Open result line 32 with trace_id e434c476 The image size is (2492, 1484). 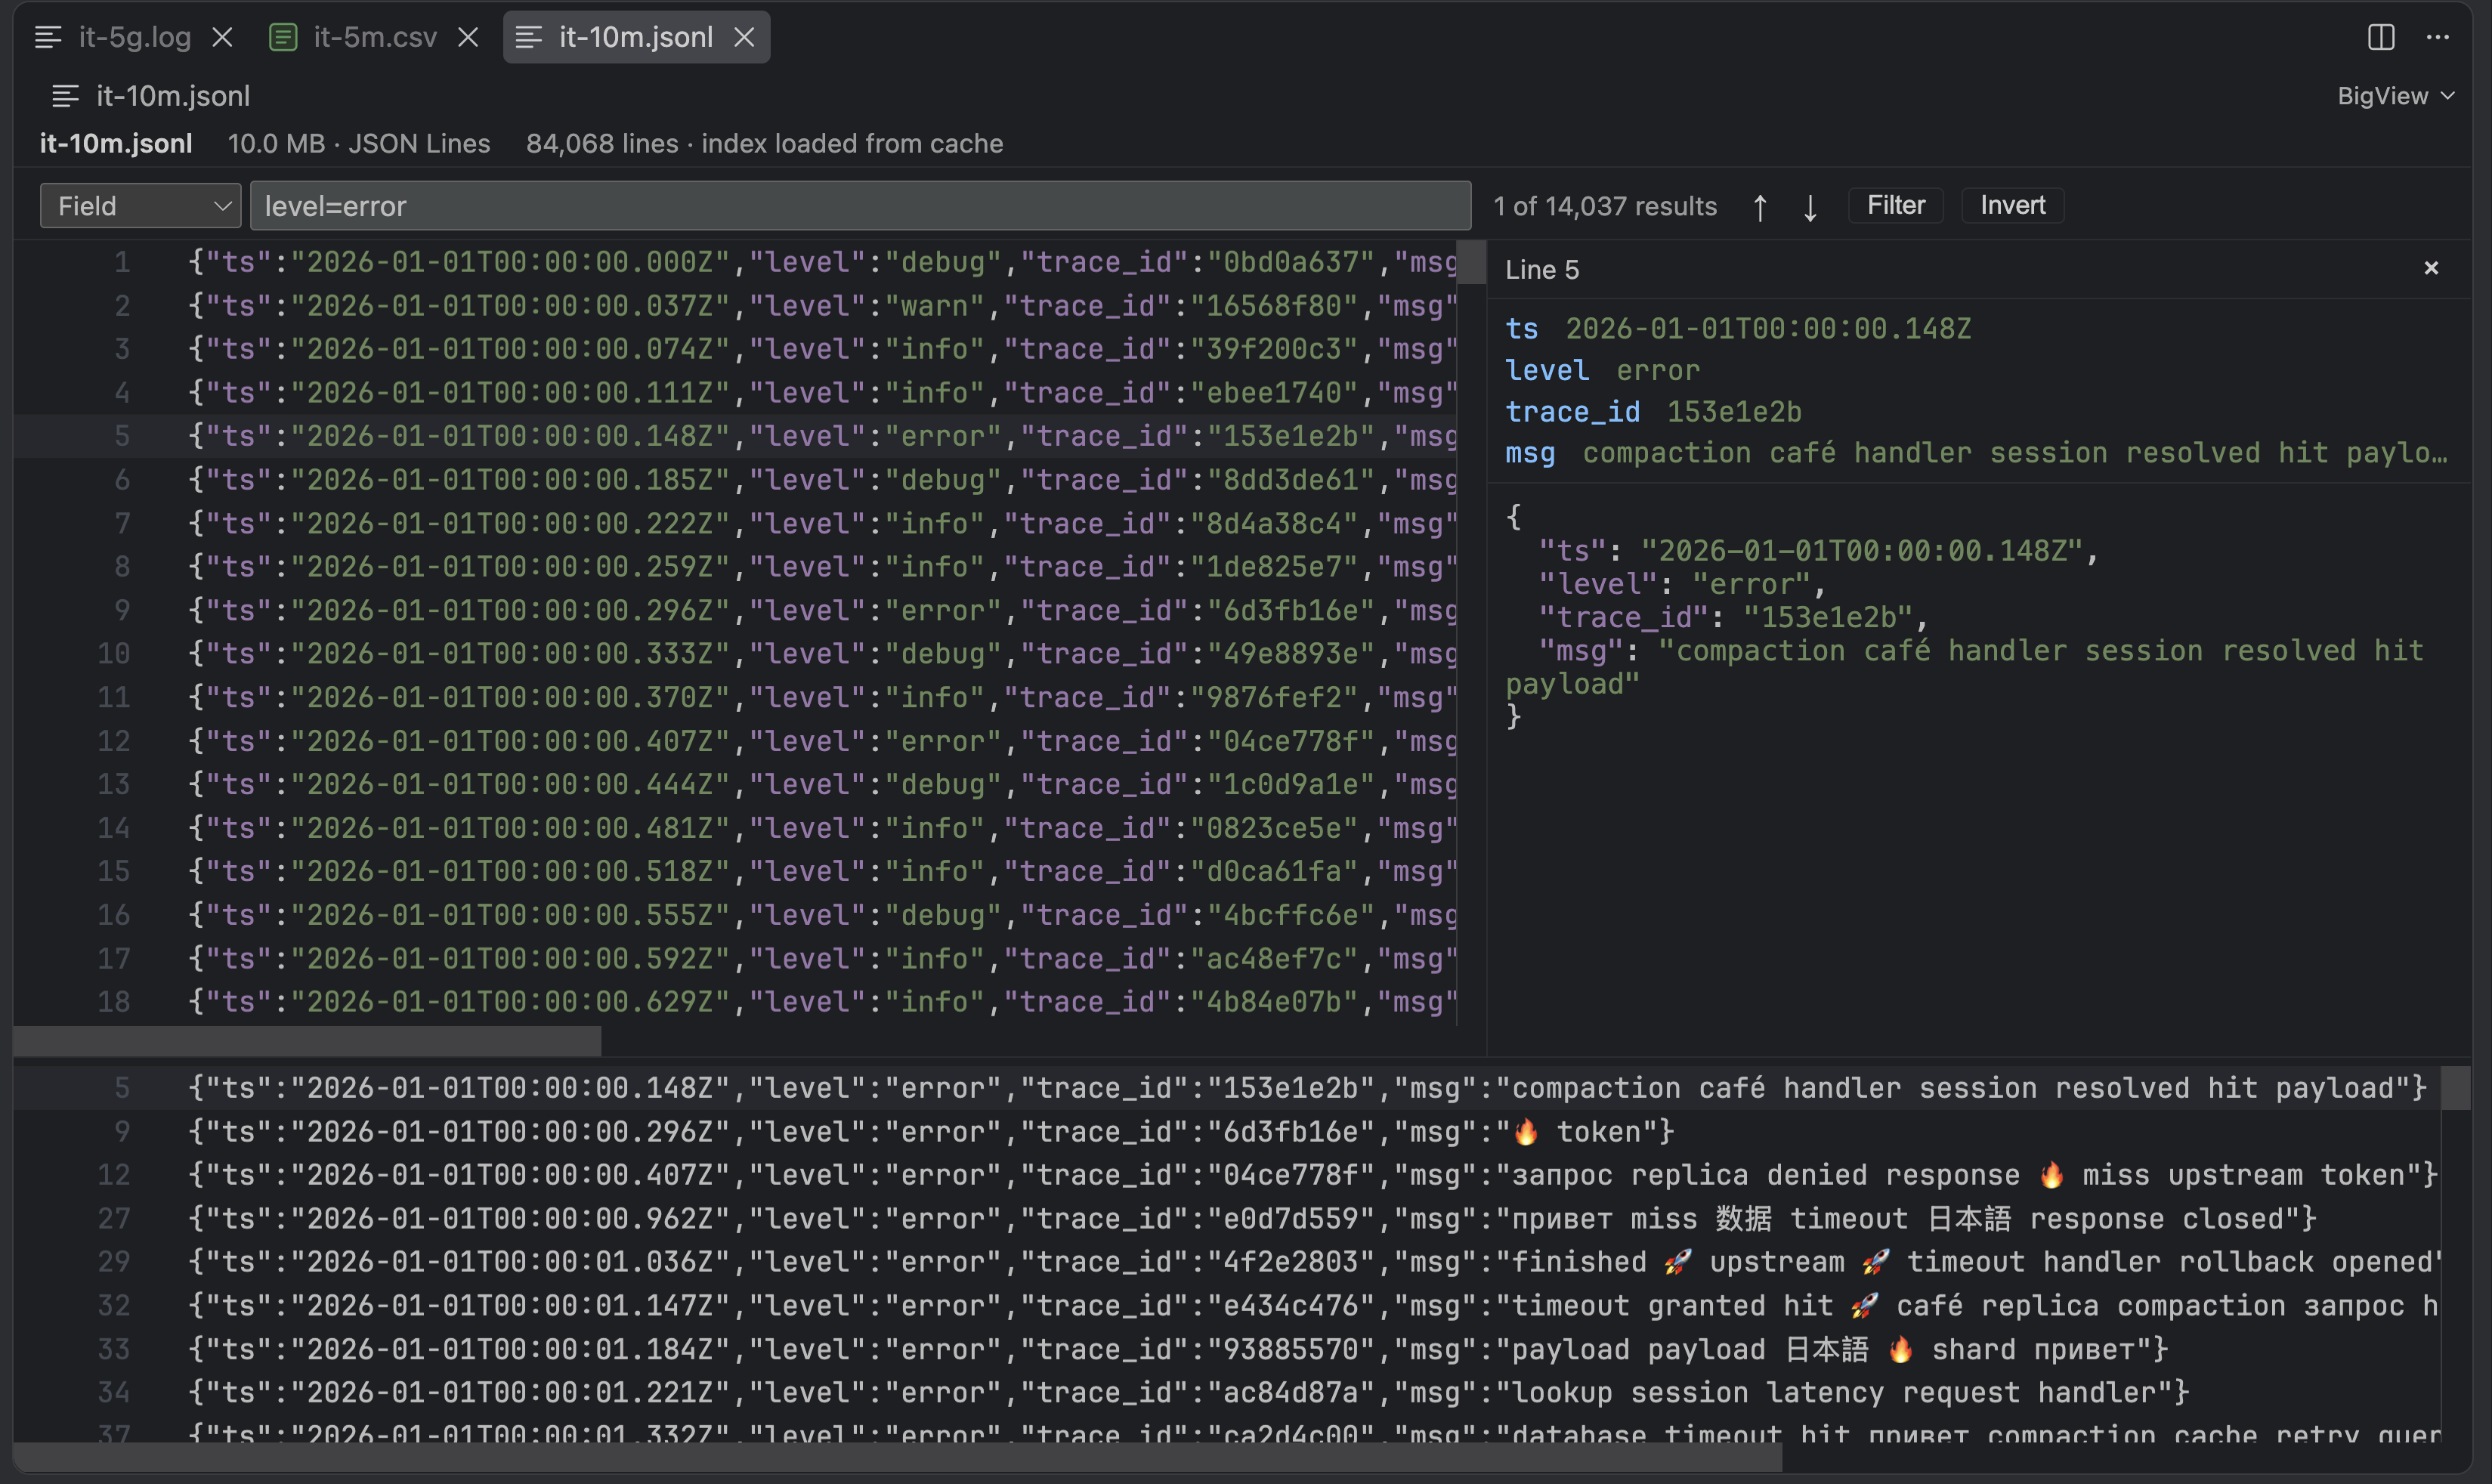point(1227,1306)
